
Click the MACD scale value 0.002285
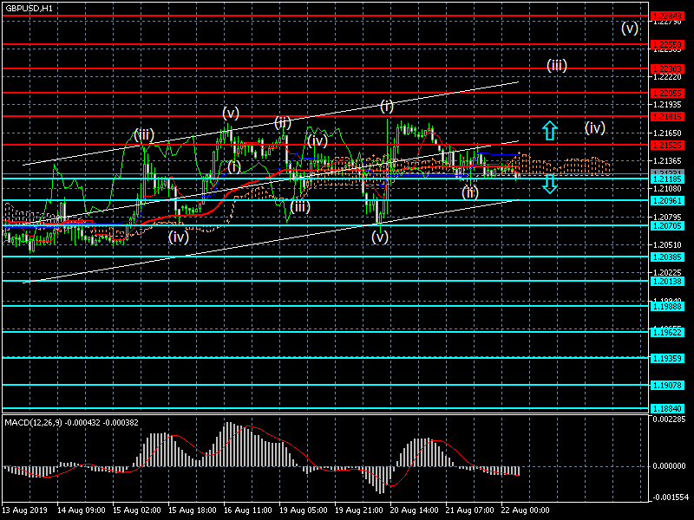pyautogui.click(x=669, y=419)
